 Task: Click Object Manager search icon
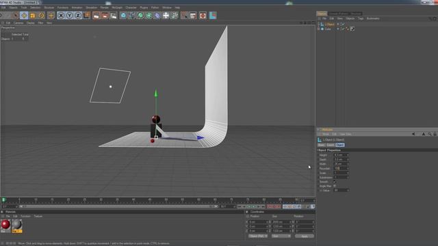[430, 18]
